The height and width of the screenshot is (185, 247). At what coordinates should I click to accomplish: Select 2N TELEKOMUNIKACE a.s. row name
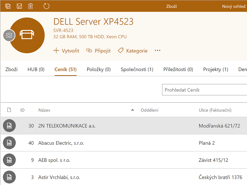coord(67,126)
